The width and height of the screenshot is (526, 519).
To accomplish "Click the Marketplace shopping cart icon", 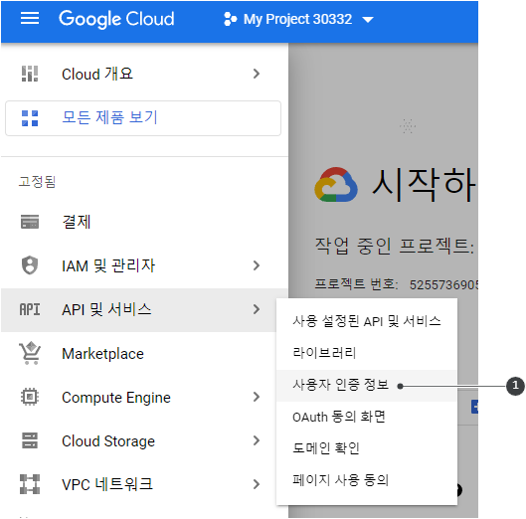I will click(x=30, y=353).
